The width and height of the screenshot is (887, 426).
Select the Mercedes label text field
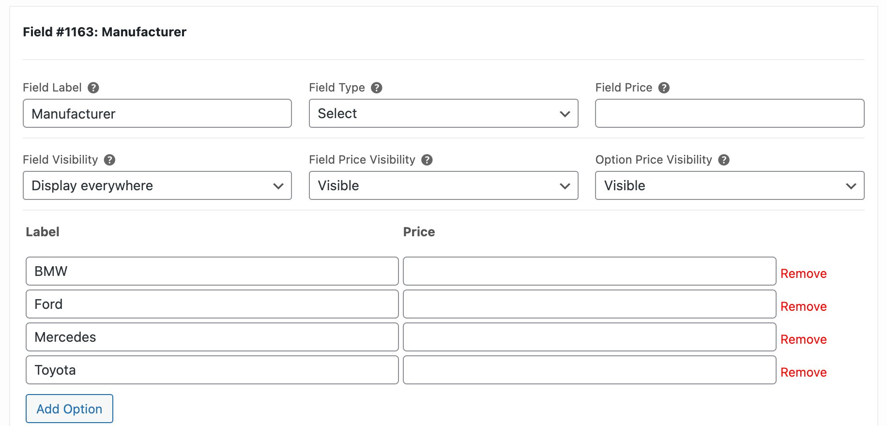[212, 337]
